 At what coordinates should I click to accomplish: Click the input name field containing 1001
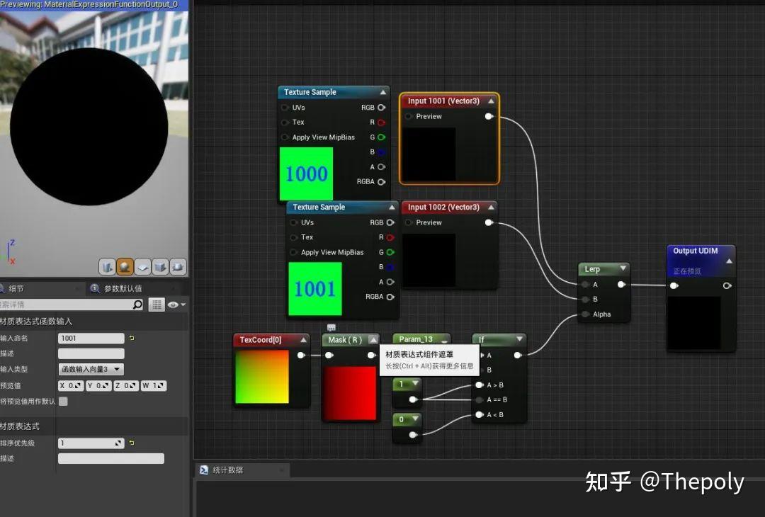pyautogui.click(x=91, y=338)
